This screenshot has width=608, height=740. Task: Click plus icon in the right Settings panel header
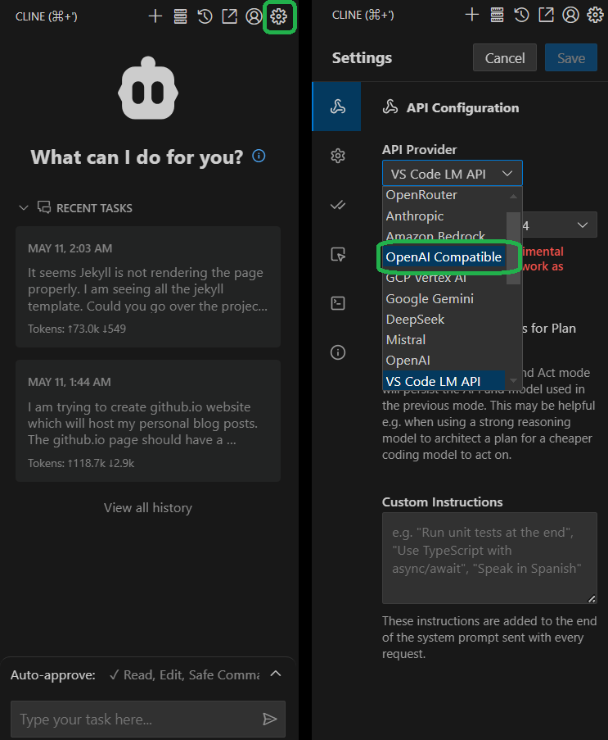472,15
